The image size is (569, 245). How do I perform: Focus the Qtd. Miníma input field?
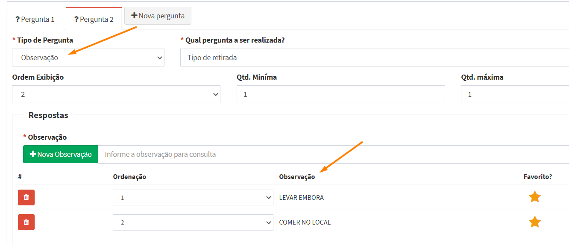click(x=340, y=94)
